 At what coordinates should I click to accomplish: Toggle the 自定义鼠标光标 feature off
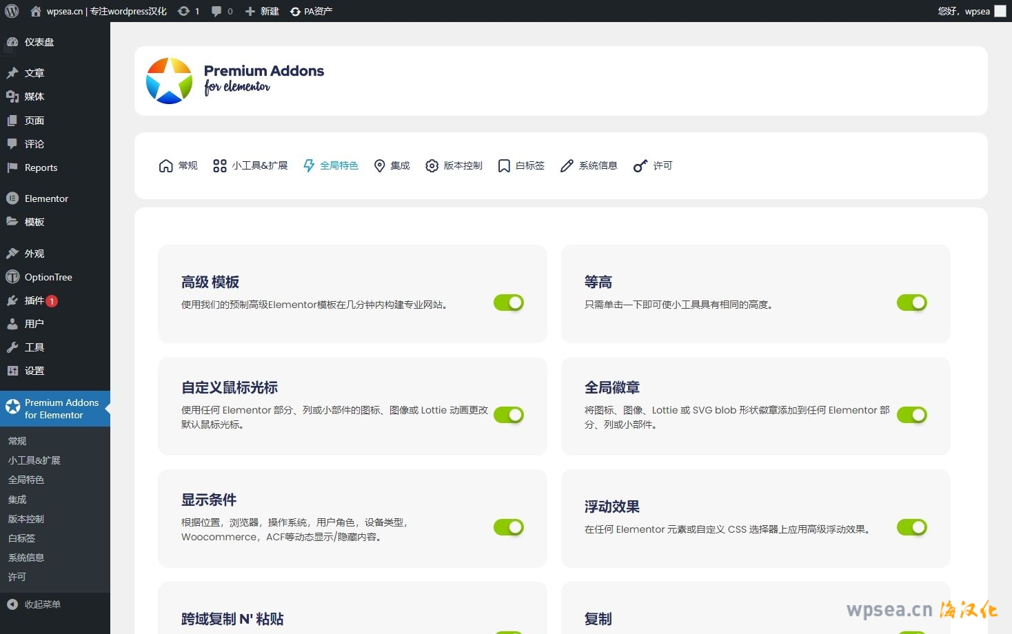point(509,415)
